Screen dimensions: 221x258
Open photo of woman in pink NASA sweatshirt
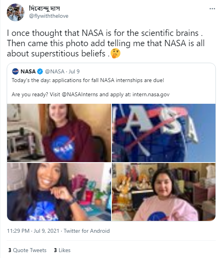(163, 192)
